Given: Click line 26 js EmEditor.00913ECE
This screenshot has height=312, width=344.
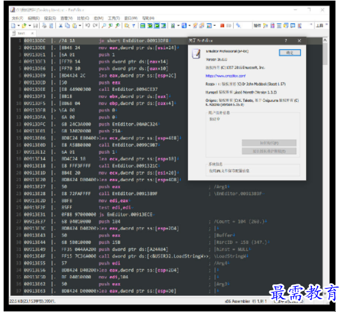Looking at the screenshot, I should pyautogui.click(x=126, y=214).
